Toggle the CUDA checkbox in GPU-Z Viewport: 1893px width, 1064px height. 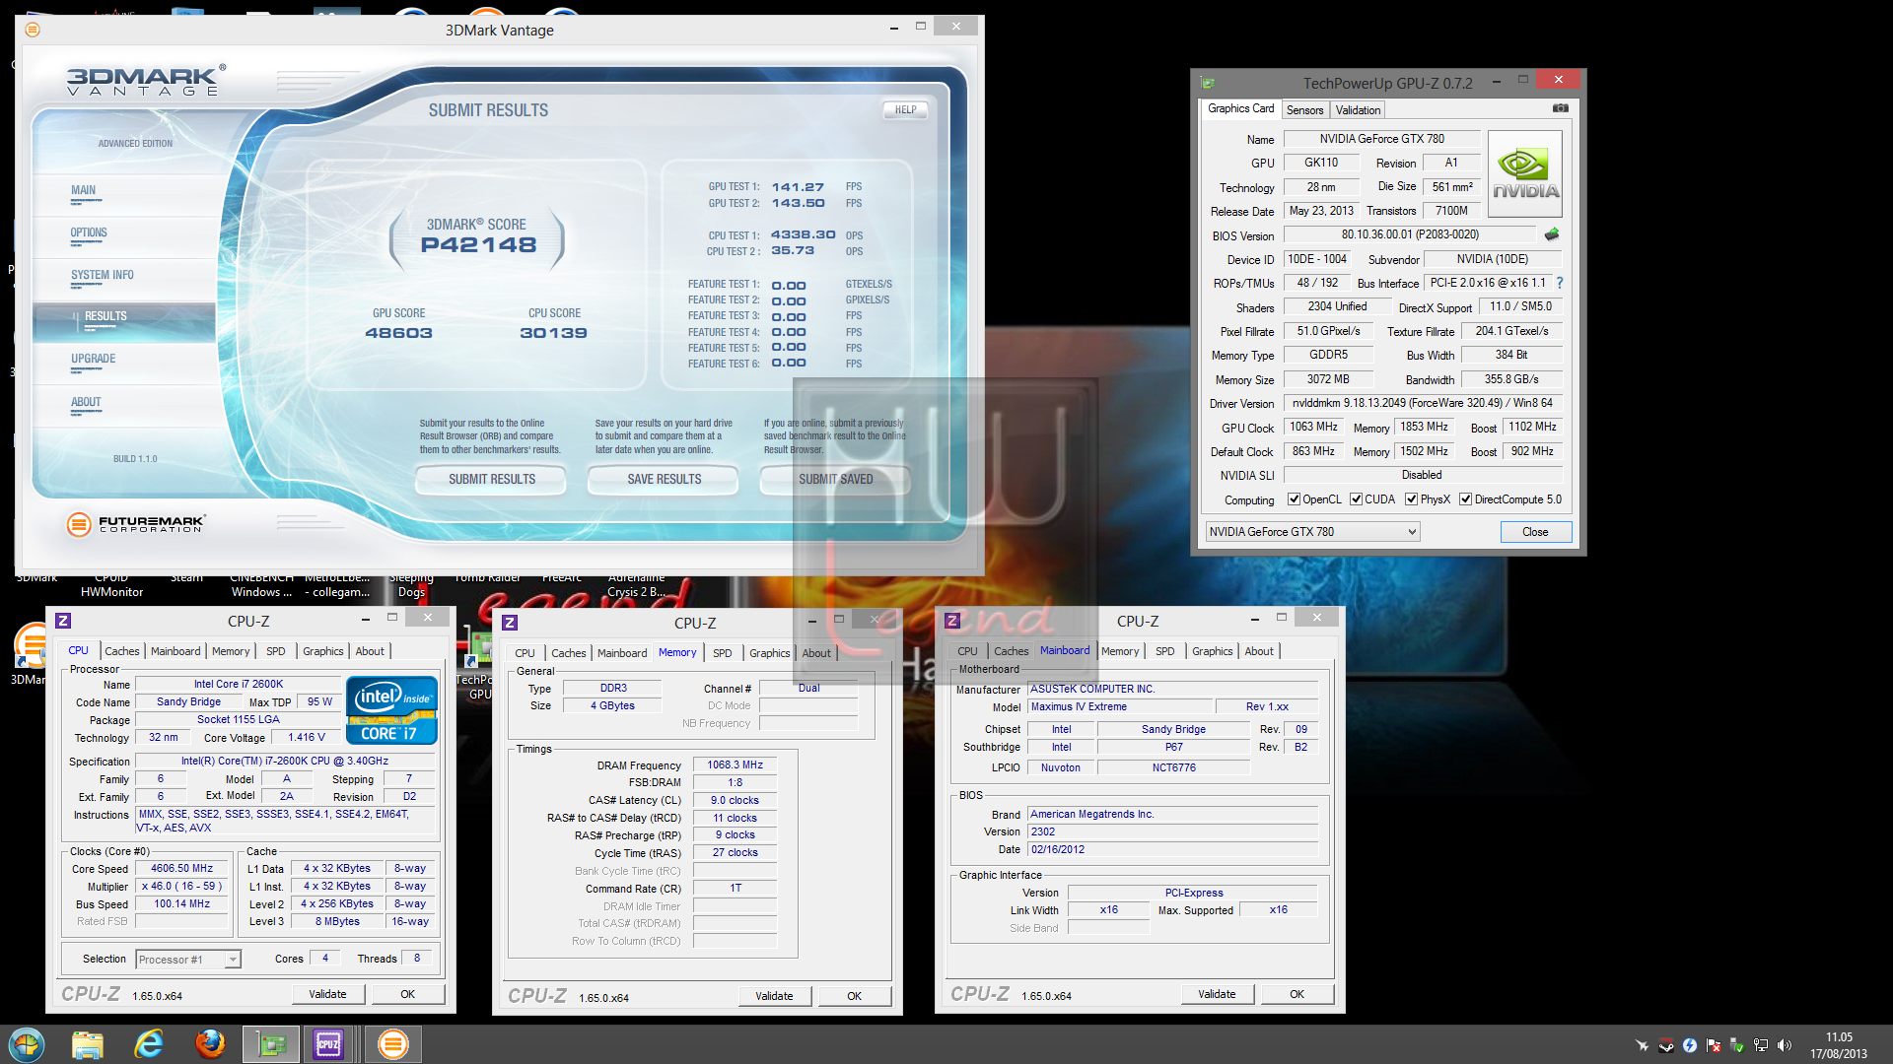(1356, 499)
